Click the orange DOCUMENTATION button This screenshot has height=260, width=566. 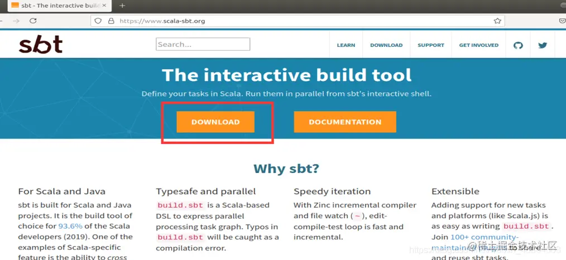[x=345, y=122]
